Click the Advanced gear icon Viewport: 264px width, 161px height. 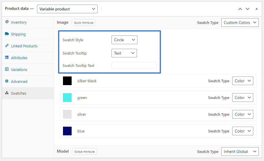[x=7, y=81]
